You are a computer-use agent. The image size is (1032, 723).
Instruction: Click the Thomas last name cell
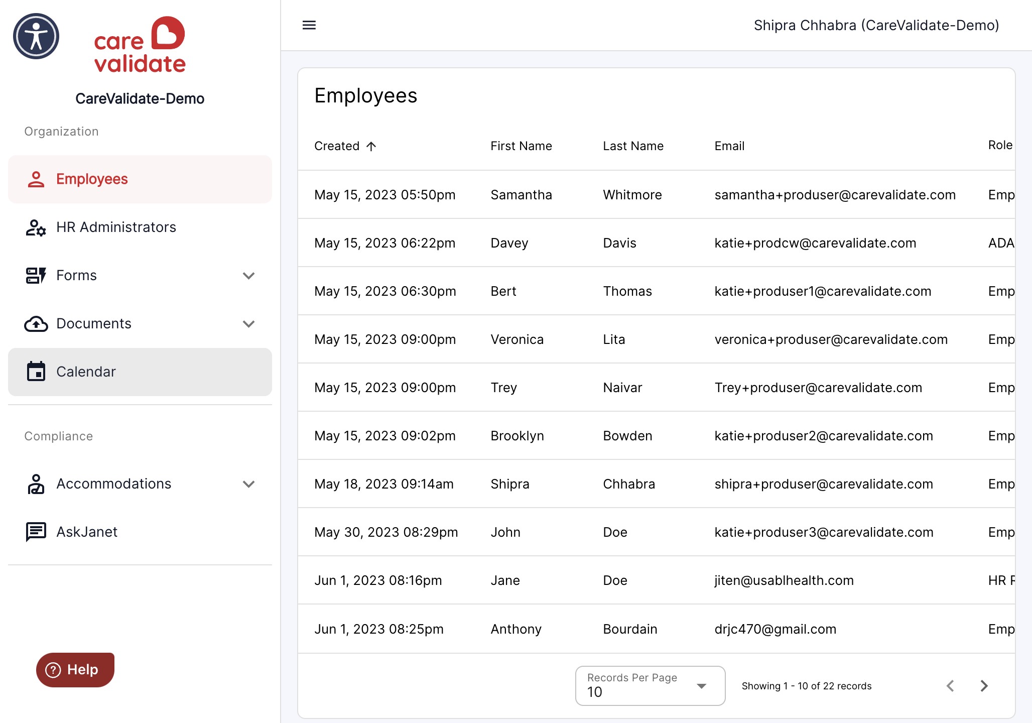[x=627, y=291]
